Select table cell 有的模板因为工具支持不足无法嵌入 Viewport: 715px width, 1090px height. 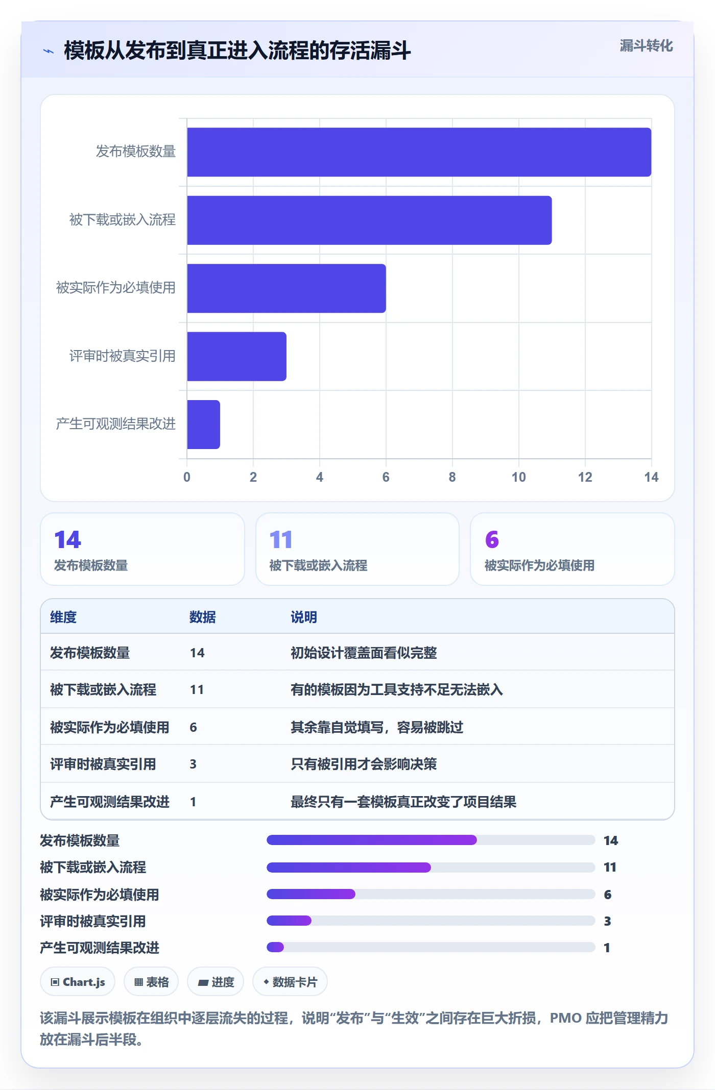click(x=397, y=689)
